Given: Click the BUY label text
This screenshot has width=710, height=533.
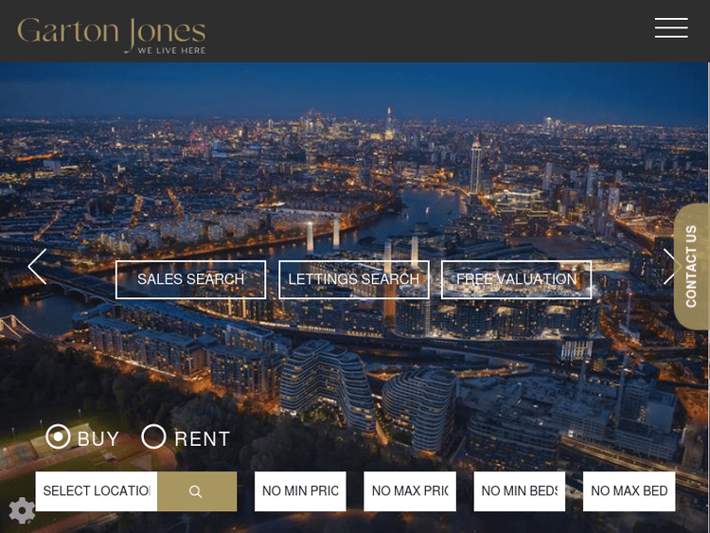Looking at the screenshot, I should [98, 439].
